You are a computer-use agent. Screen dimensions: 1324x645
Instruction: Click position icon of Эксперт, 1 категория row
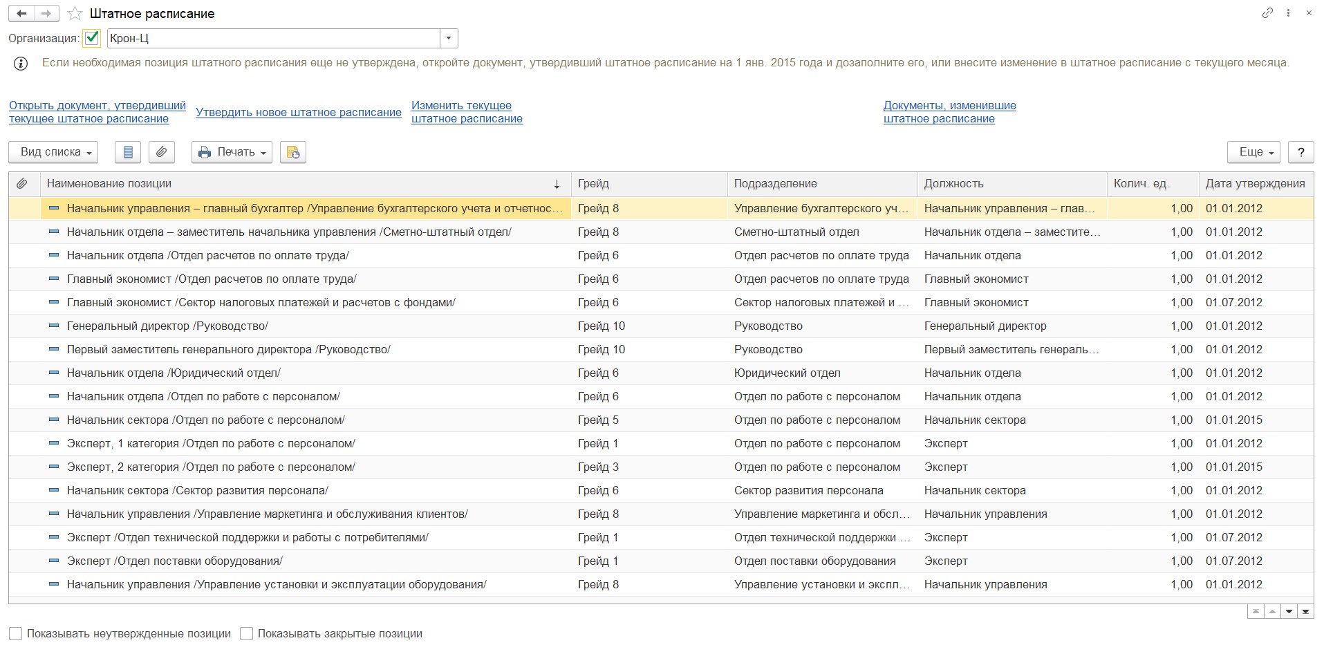[x=54, y=443]
